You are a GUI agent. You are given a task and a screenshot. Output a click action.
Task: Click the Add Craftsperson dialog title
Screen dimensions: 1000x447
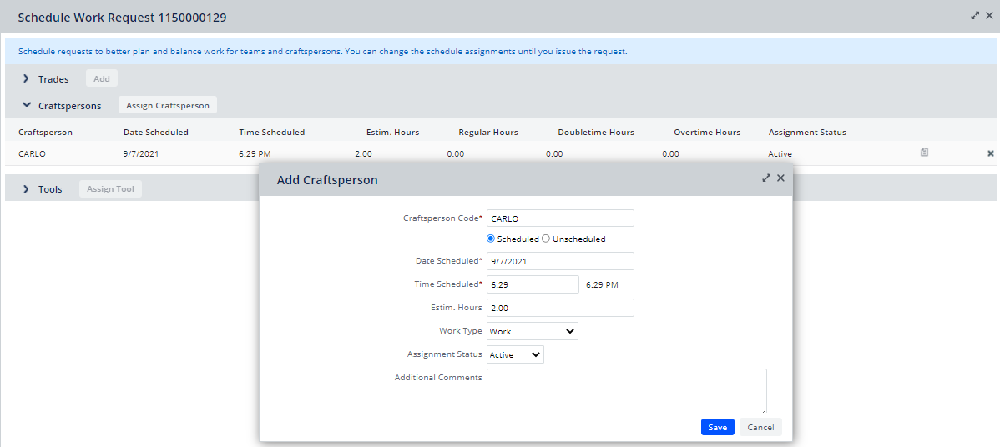point(327,180)
